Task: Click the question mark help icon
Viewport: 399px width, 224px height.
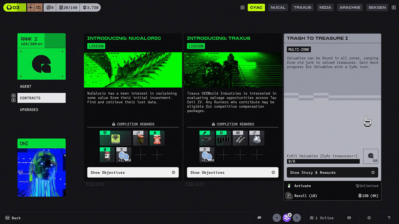Action: click(x=389, y=218)
